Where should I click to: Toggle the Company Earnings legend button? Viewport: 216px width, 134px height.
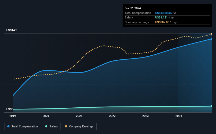tap(79, 127)
